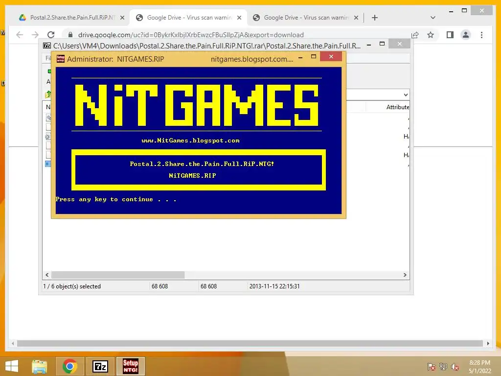Click the Chrome address bar URL
This screenshot has height=376, width=501.
coord(191,35)
